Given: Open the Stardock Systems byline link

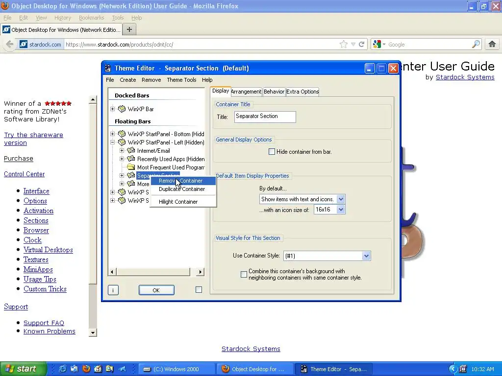Looking at the screenshot, I should tap(465, 77).
